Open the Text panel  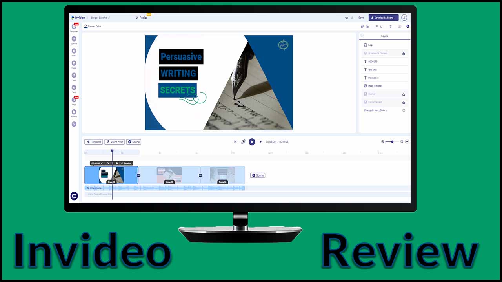click(x=74, y=87)
